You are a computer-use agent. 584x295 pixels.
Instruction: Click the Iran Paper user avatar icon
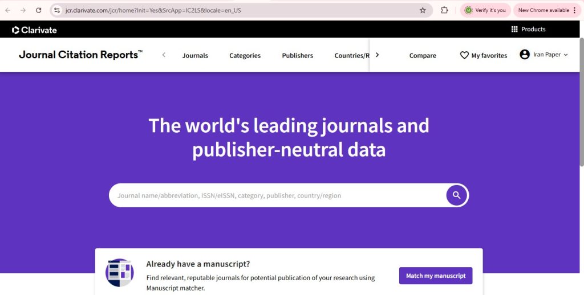(x=525, y=55)
